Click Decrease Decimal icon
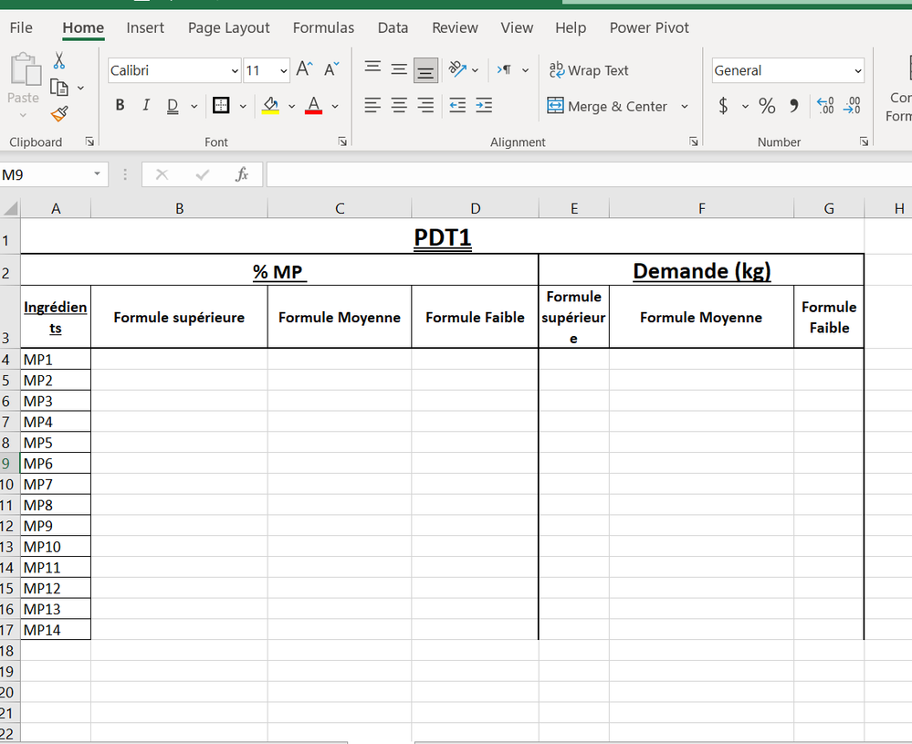This screenshot has height=744, width=912. point(852,105)
